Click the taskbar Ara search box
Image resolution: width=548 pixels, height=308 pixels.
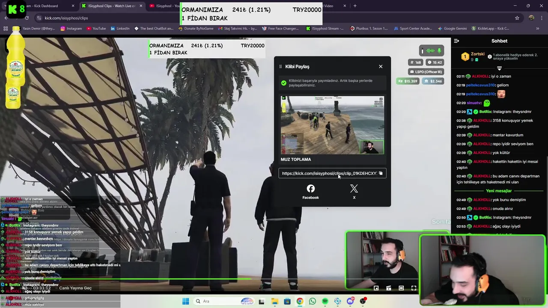coord(224,301)
